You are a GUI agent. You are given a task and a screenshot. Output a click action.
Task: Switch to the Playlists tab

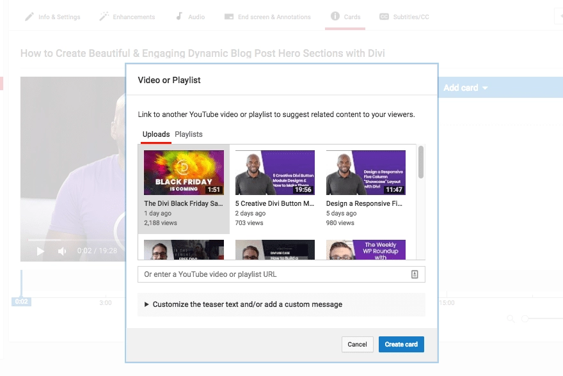click(x=189, y=134)
